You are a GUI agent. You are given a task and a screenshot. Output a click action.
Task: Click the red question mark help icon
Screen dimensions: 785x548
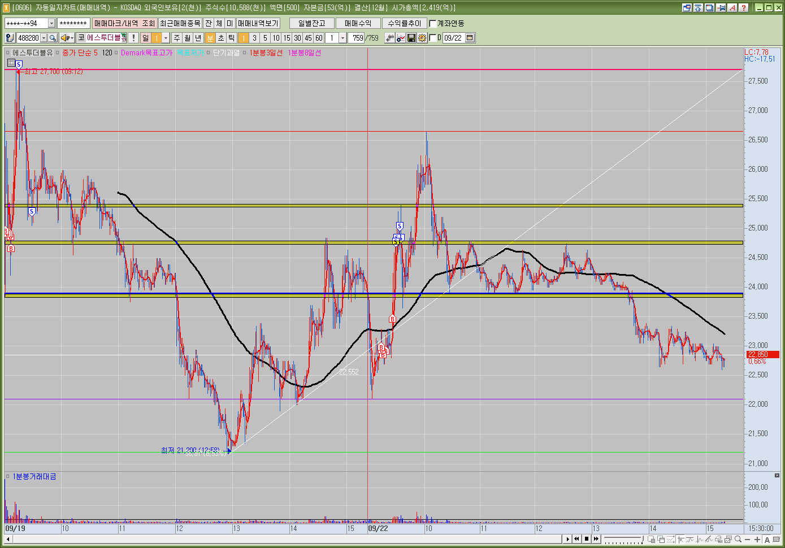tap(743, 7)
